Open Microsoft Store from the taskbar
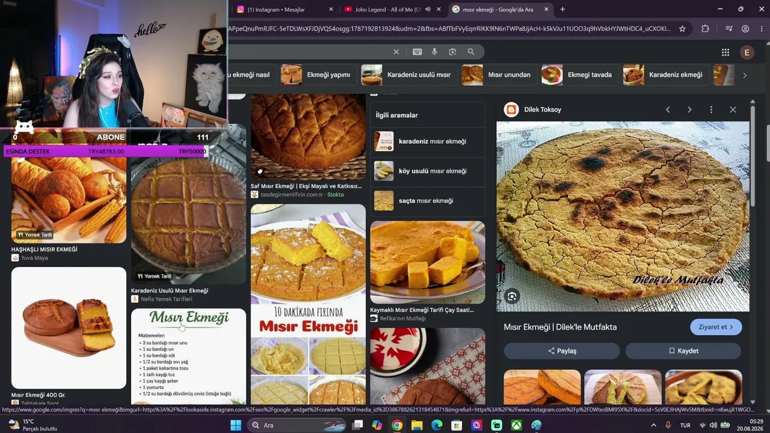 (457, 425)
